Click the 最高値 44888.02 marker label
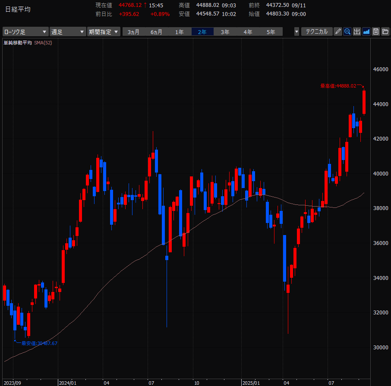The image size is (391, 386). (x=338, y=86)
